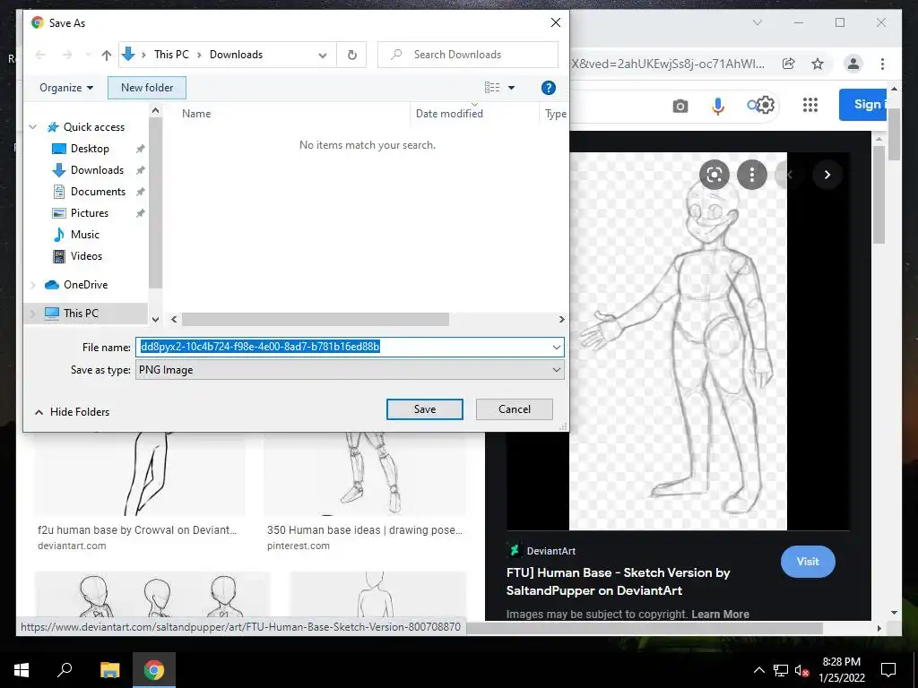Select Desktop in Quick access
Image resolution: width=918 pixels, height=688 pixels.
(x=90, y=149)
